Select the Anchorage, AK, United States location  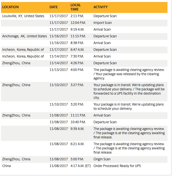(x=24, y=36)
